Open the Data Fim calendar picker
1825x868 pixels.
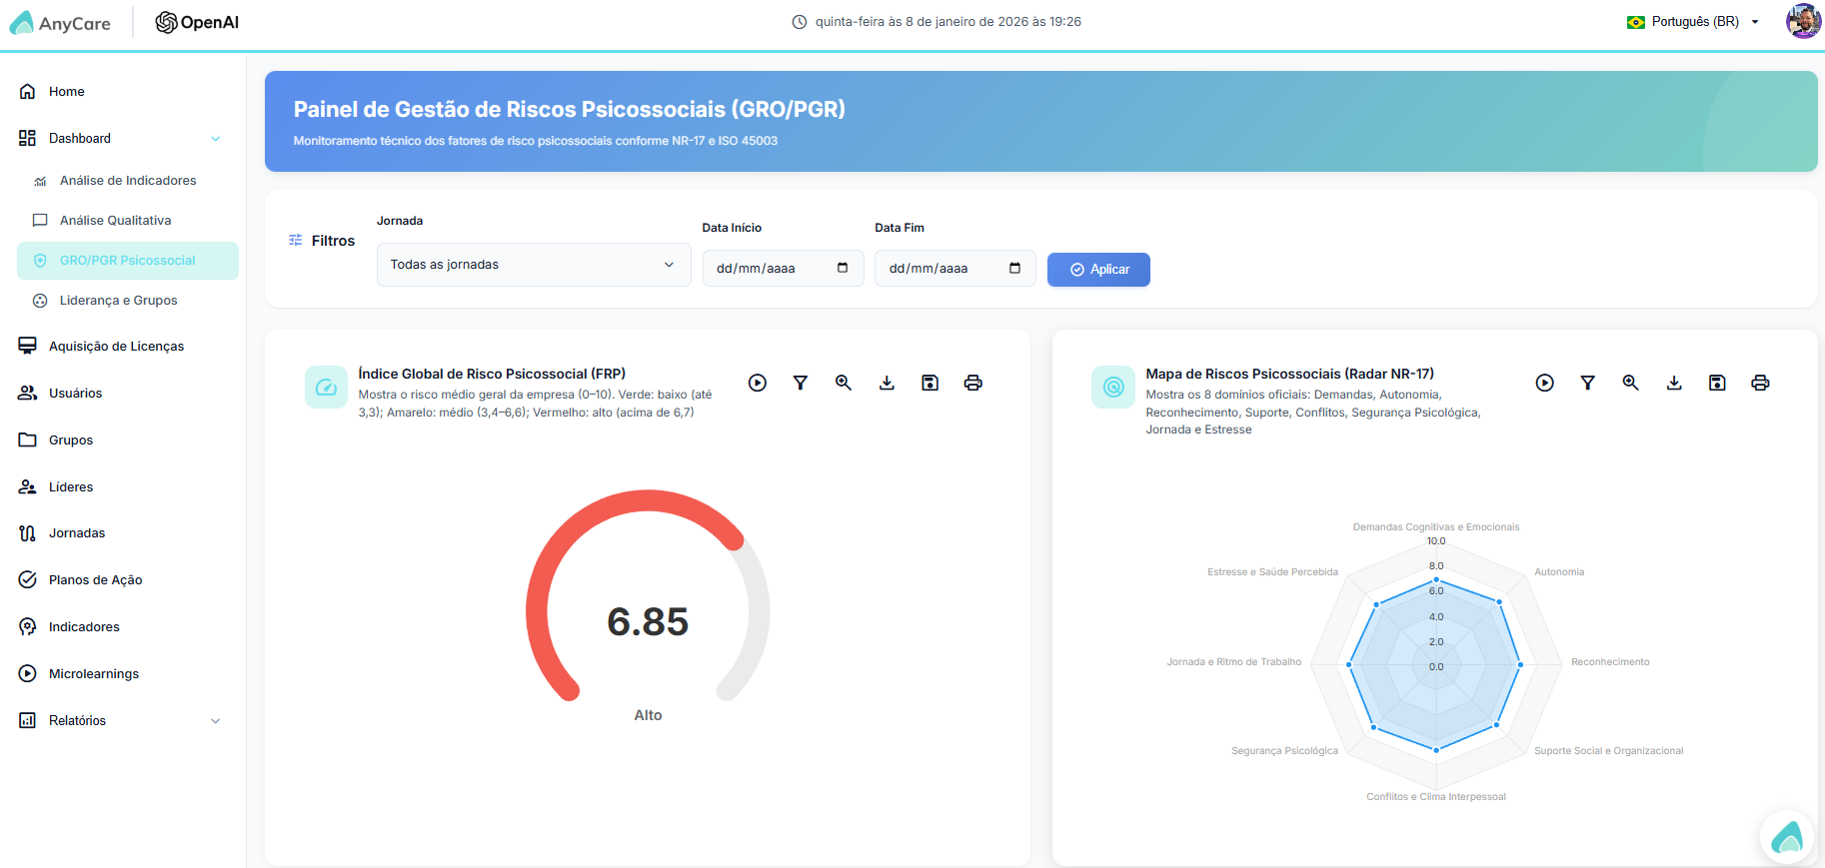(x=1015, y=268)
